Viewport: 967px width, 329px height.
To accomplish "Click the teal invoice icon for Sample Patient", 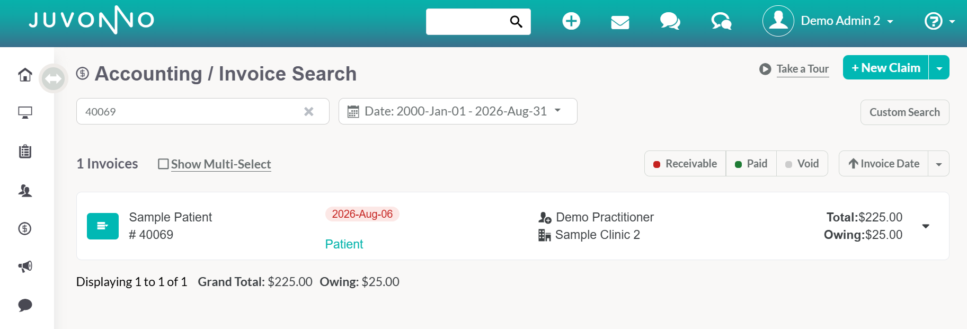I will [103, 226].
